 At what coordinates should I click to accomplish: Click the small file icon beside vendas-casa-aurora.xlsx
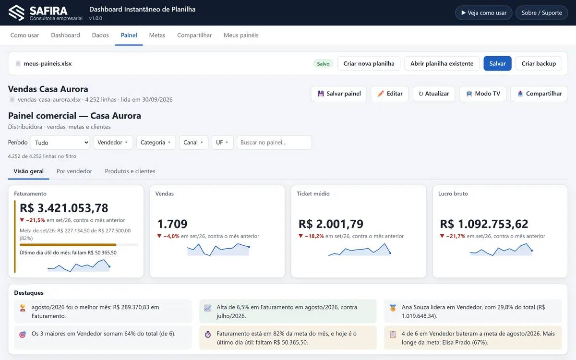click(12, 100)
